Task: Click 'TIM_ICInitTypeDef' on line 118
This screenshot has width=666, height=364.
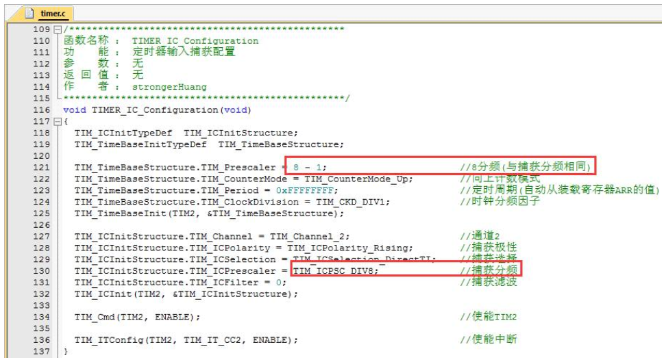Action: pos(123,133)
